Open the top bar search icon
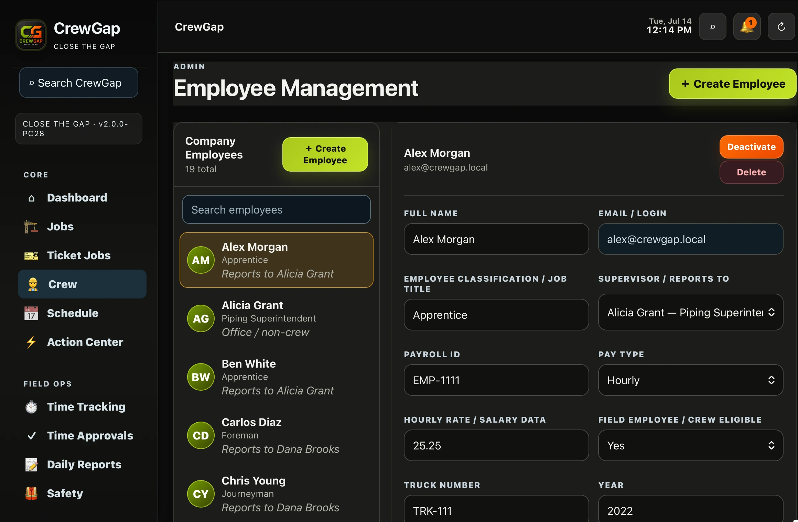The height and width of the screenshot is (522, 798). pos(712,27)
